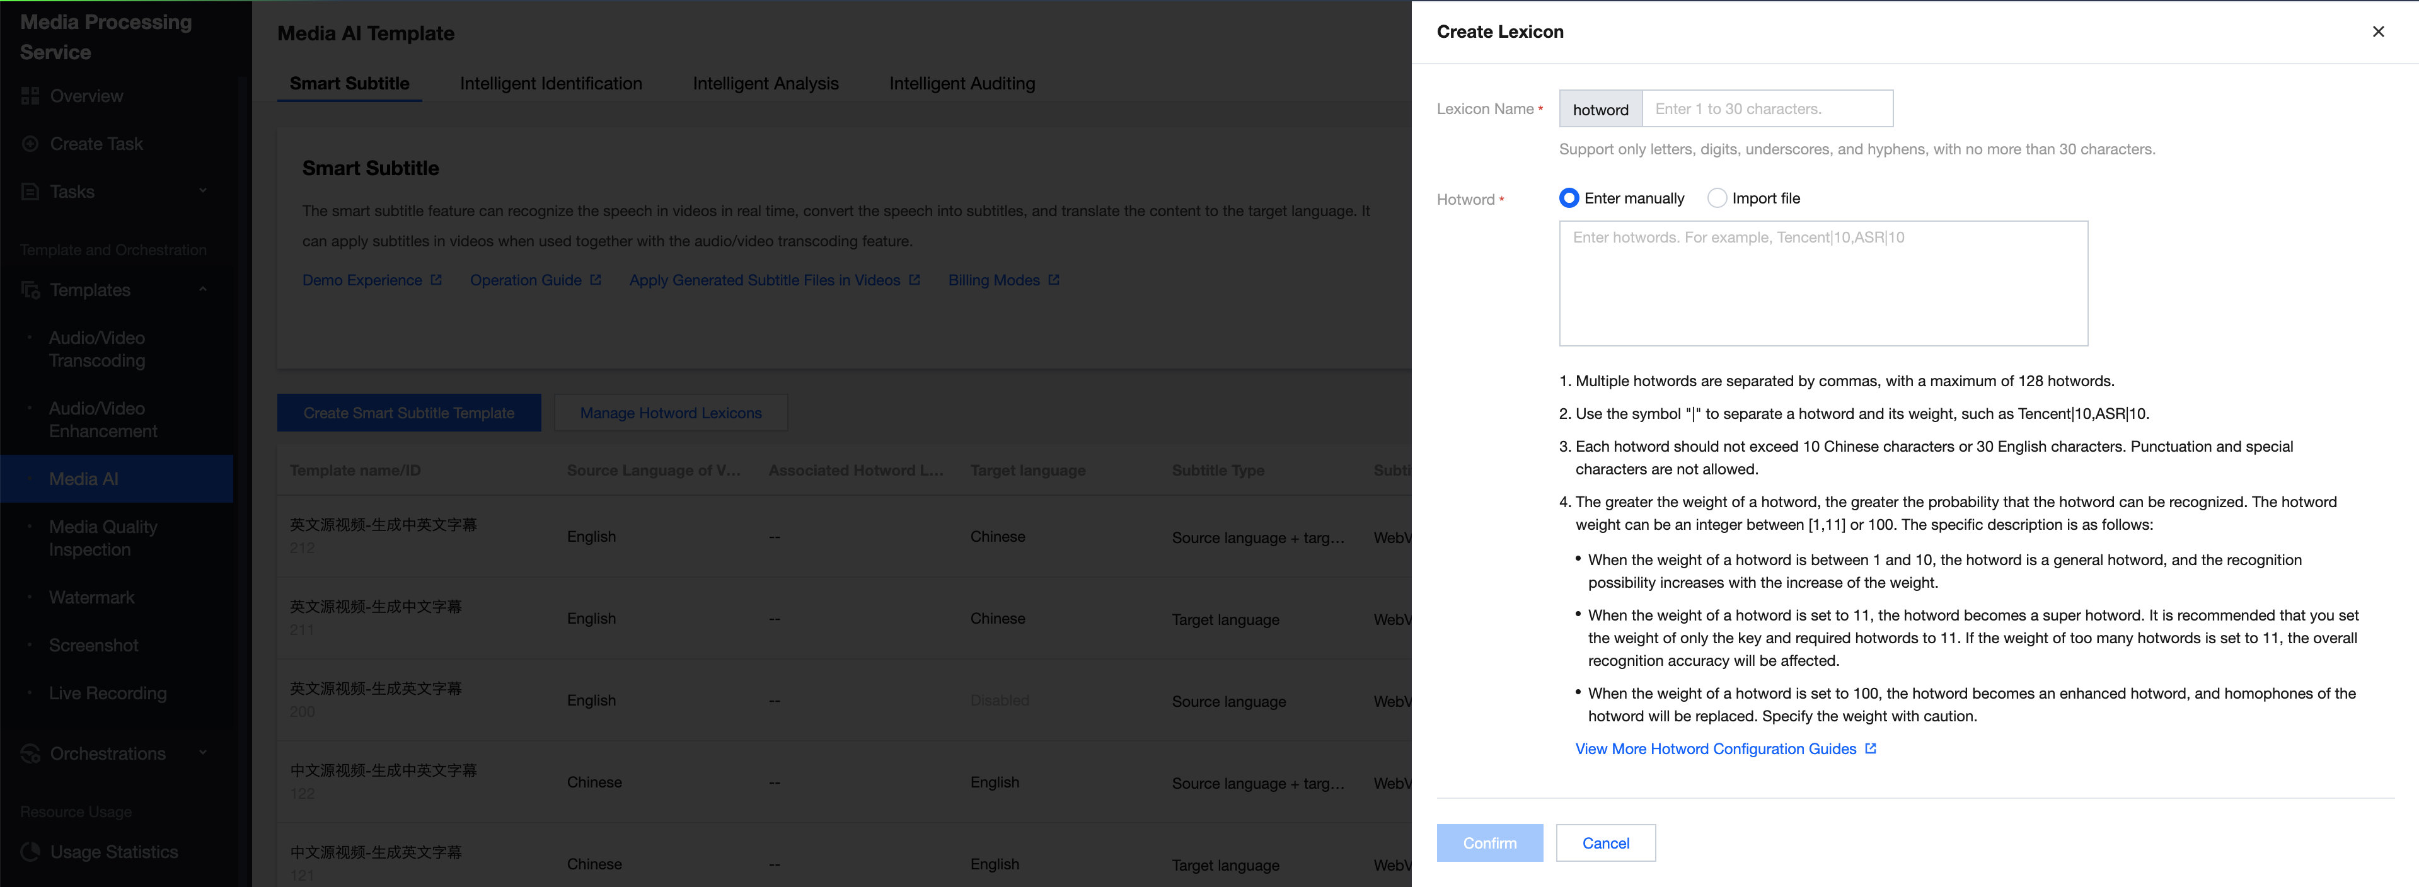The width and height of the screenshot is (2419, 887).
Task: Switch to the Intelligent Identification tab
Action: (550, 84)
